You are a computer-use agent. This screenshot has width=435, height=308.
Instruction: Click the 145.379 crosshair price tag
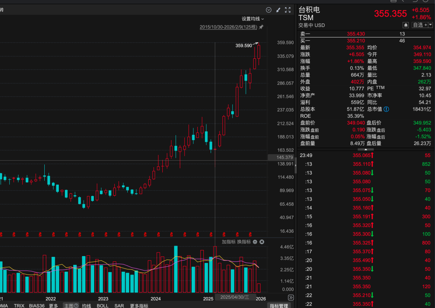coord(282,157)
